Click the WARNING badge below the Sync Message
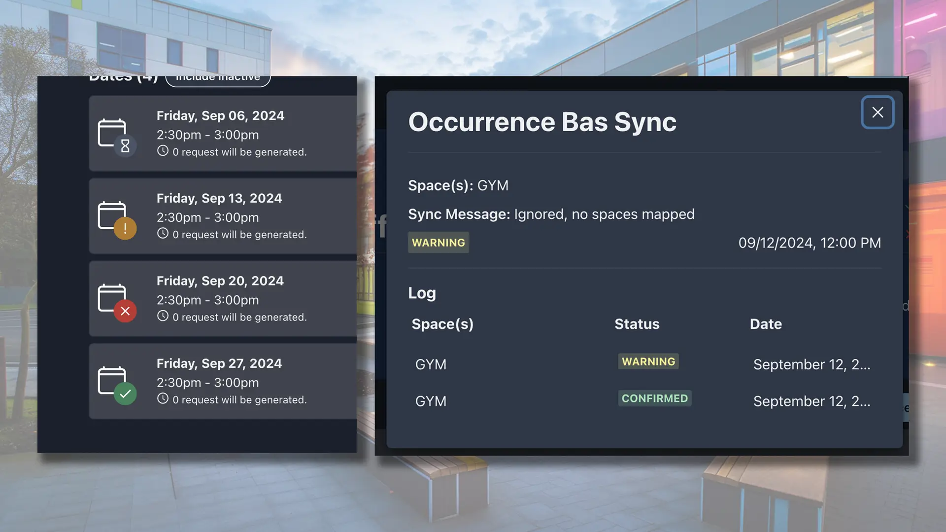Image resolution: width=946 pixels, height=532 pixels. tap(438, 243)
